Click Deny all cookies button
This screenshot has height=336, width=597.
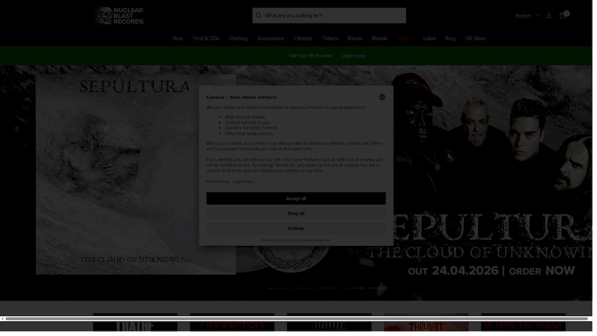[x=296, y=213]
